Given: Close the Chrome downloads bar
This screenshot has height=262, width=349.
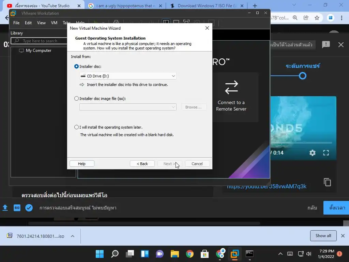Looking at the screenshot, I should click(343, 236).
